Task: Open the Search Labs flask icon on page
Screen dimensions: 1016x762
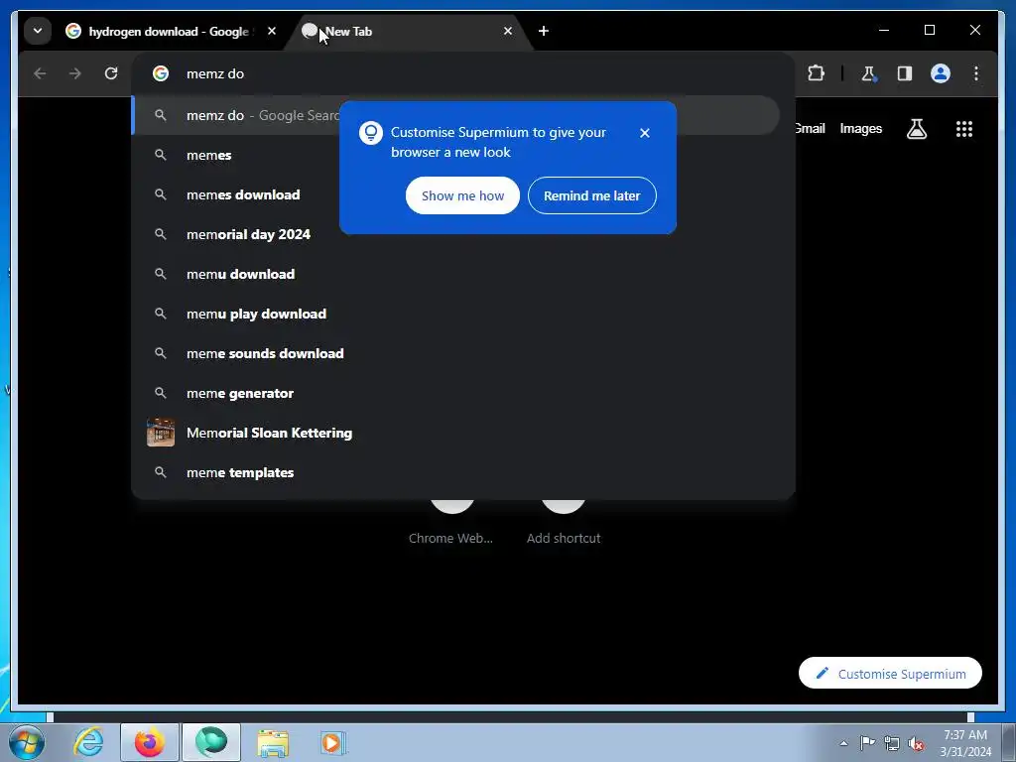Action: coord(916,129)
